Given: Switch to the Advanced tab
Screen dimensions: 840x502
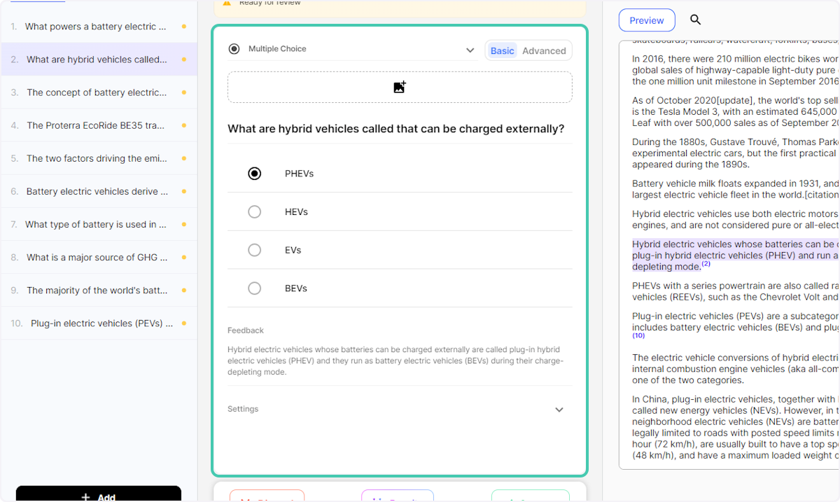Looking at the screenshot, I should [544, 50].
